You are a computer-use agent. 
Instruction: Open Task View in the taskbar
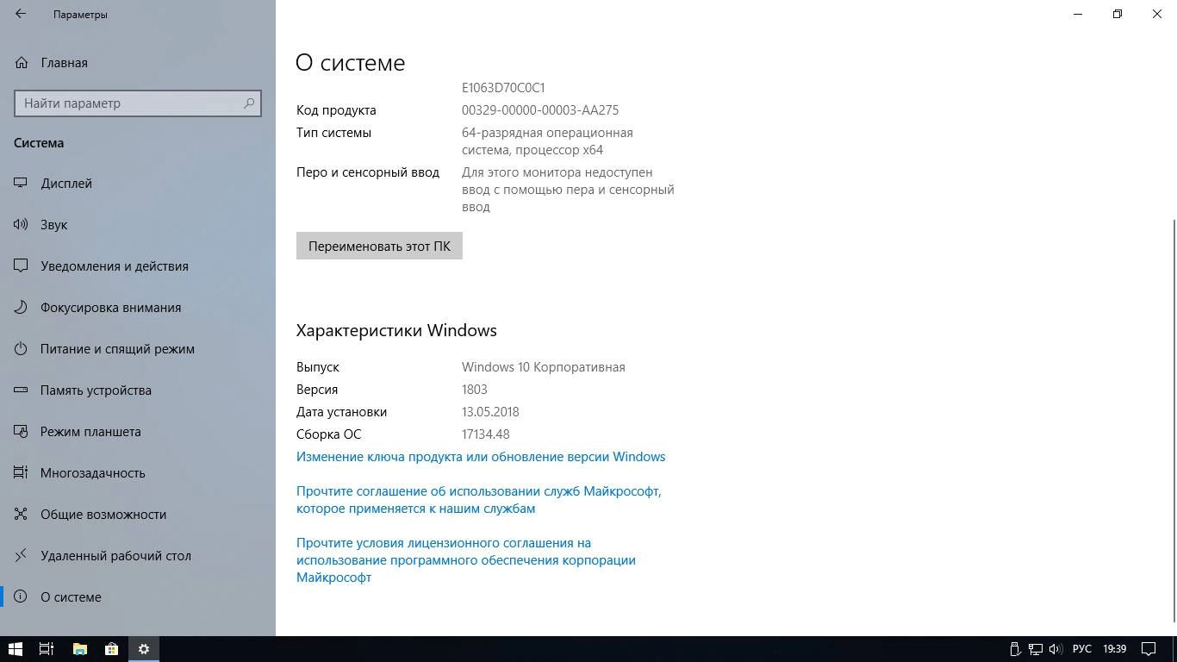click(47, 649)
